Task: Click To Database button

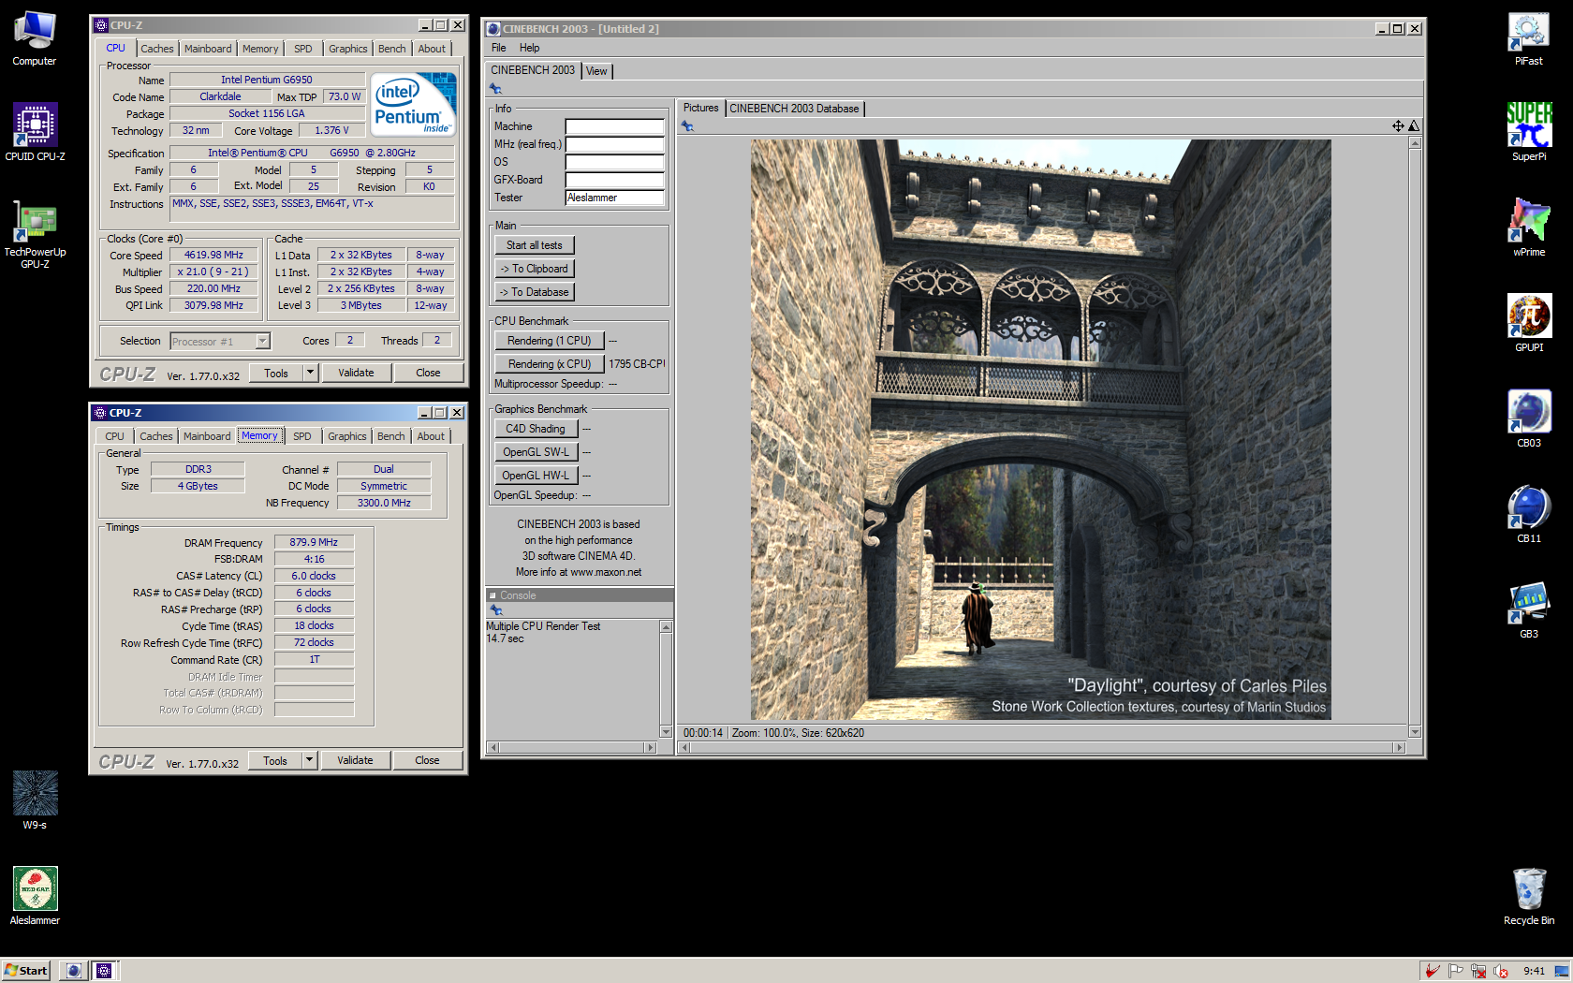Action: pos(535,292)
